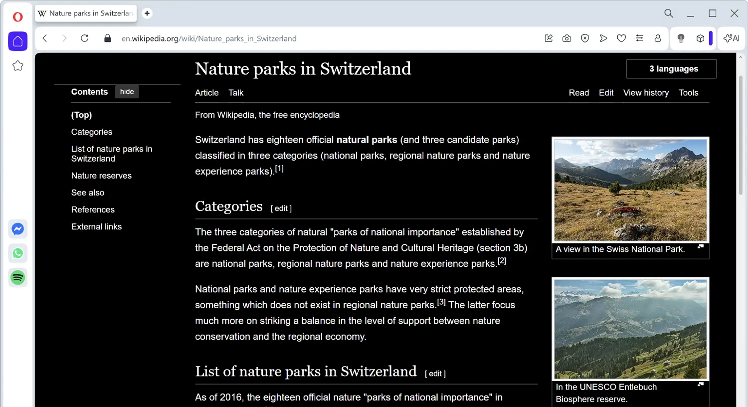Expand the 3 languages dropdown
Viewport: 748px width, 407px height.
(x=671, y=69)
